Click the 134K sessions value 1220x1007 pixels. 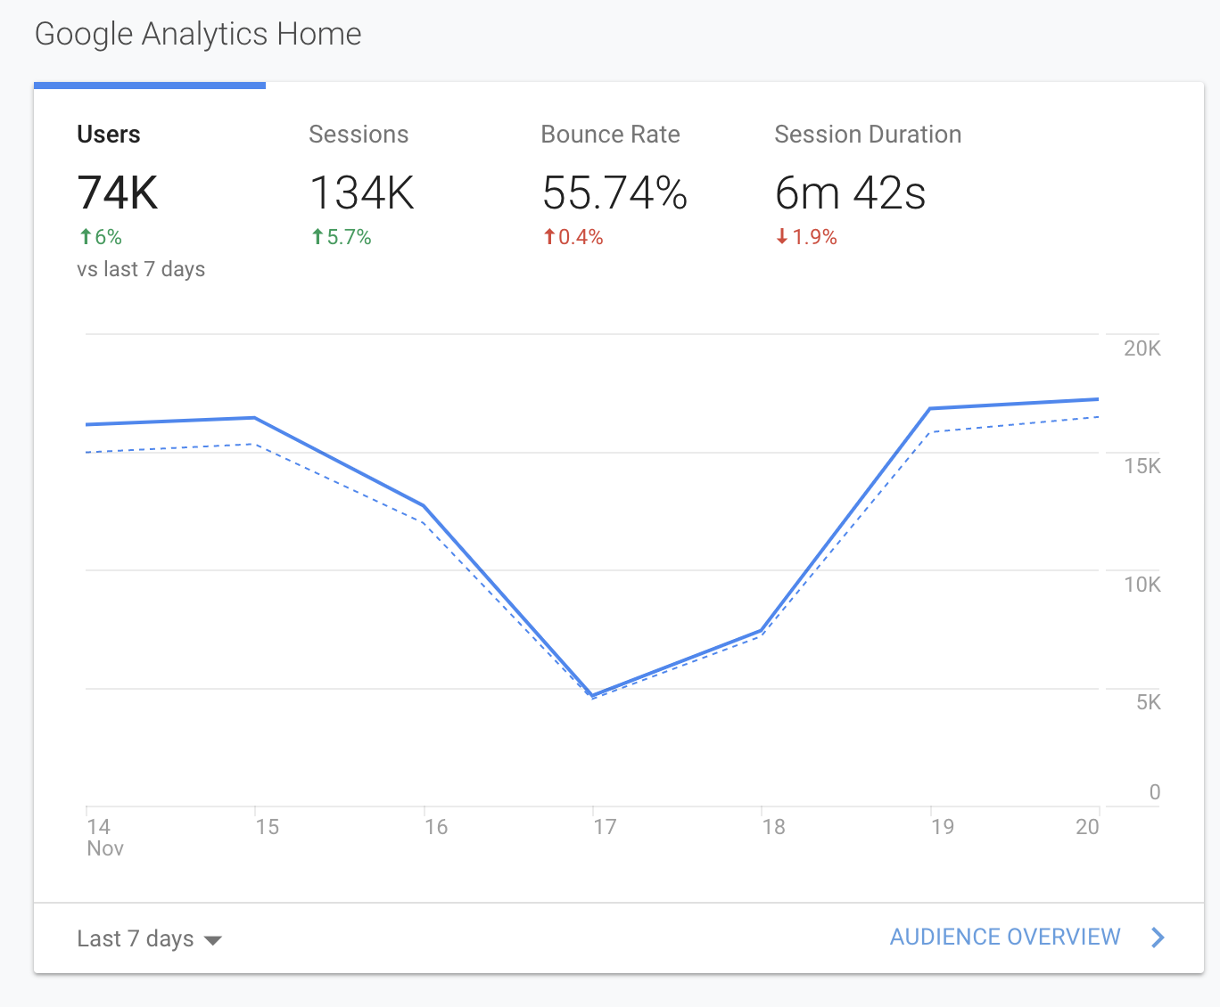pos(362,192)
